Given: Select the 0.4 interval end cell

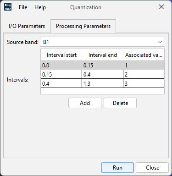Looking at the screenshot, I should coord(102,74).
